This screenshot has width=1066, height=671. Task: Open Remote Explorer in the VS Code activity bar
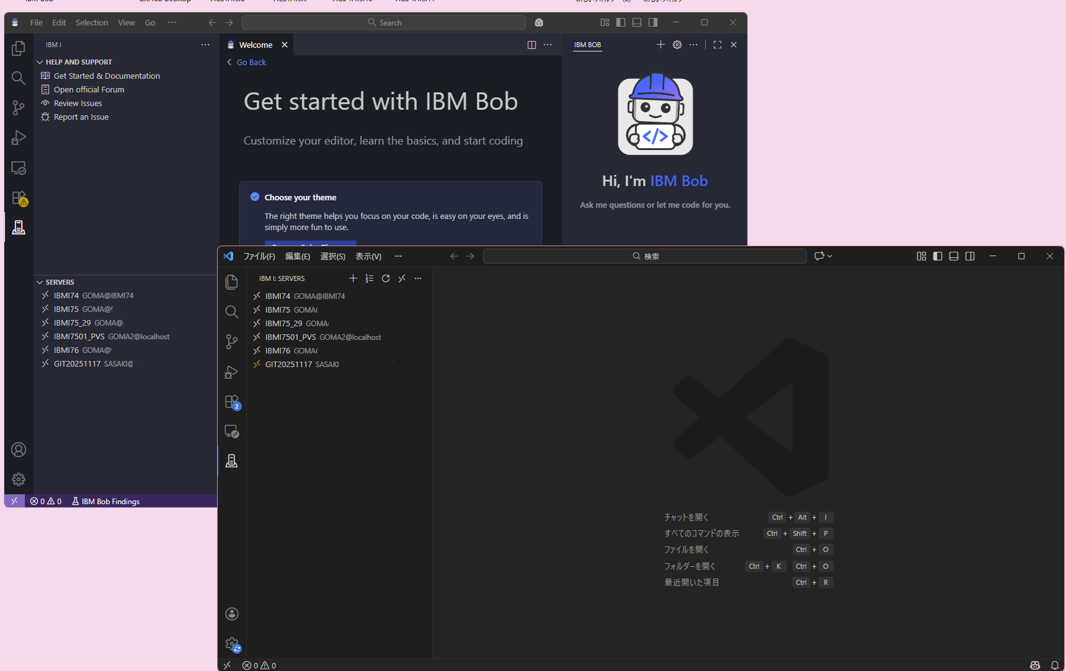pos(232,431)
